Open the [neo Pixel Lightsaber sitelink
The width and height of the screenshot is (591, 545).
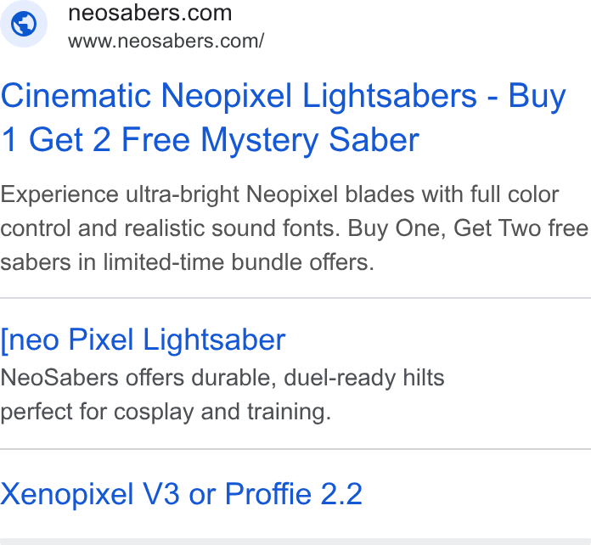point(143,340)
